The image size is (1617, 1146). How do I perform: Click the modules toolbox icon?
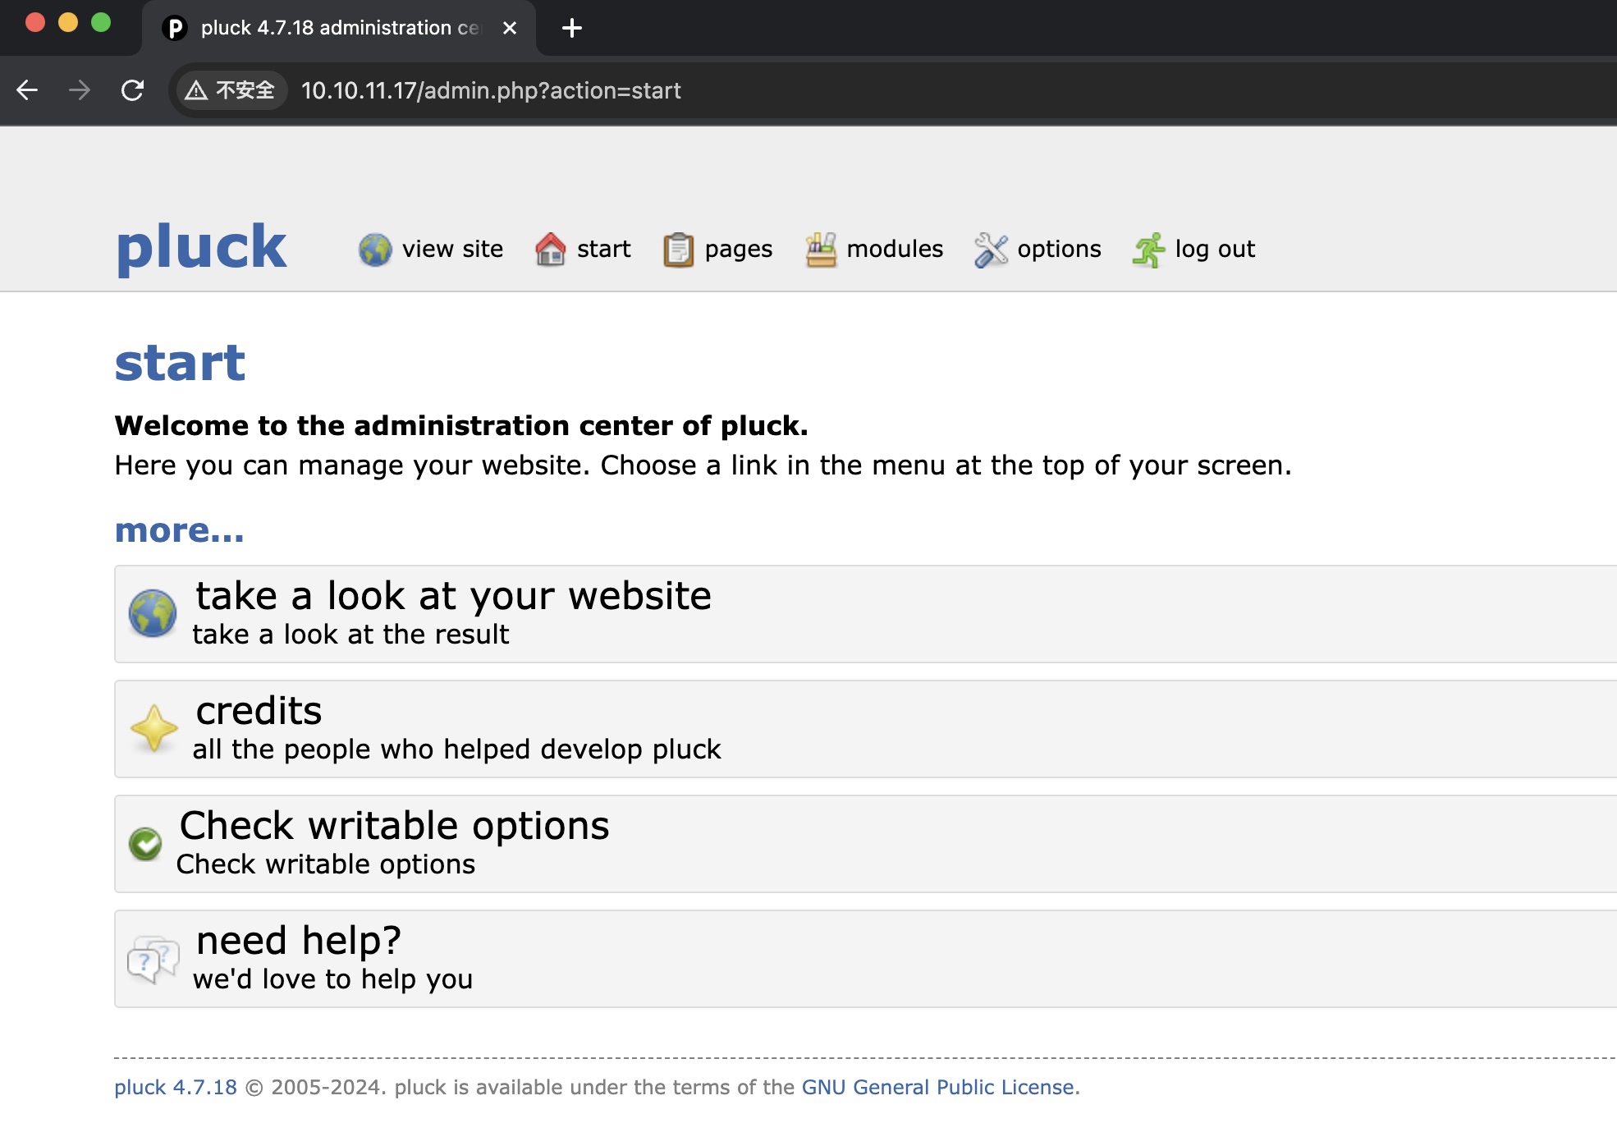coord(820,250)
